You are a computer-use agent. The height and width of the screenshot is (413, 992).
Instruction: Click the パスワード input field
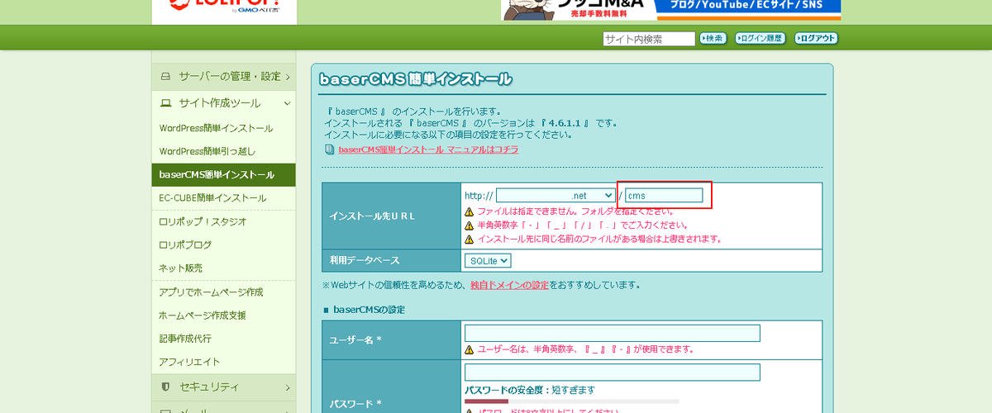click(x=612, y=373)
